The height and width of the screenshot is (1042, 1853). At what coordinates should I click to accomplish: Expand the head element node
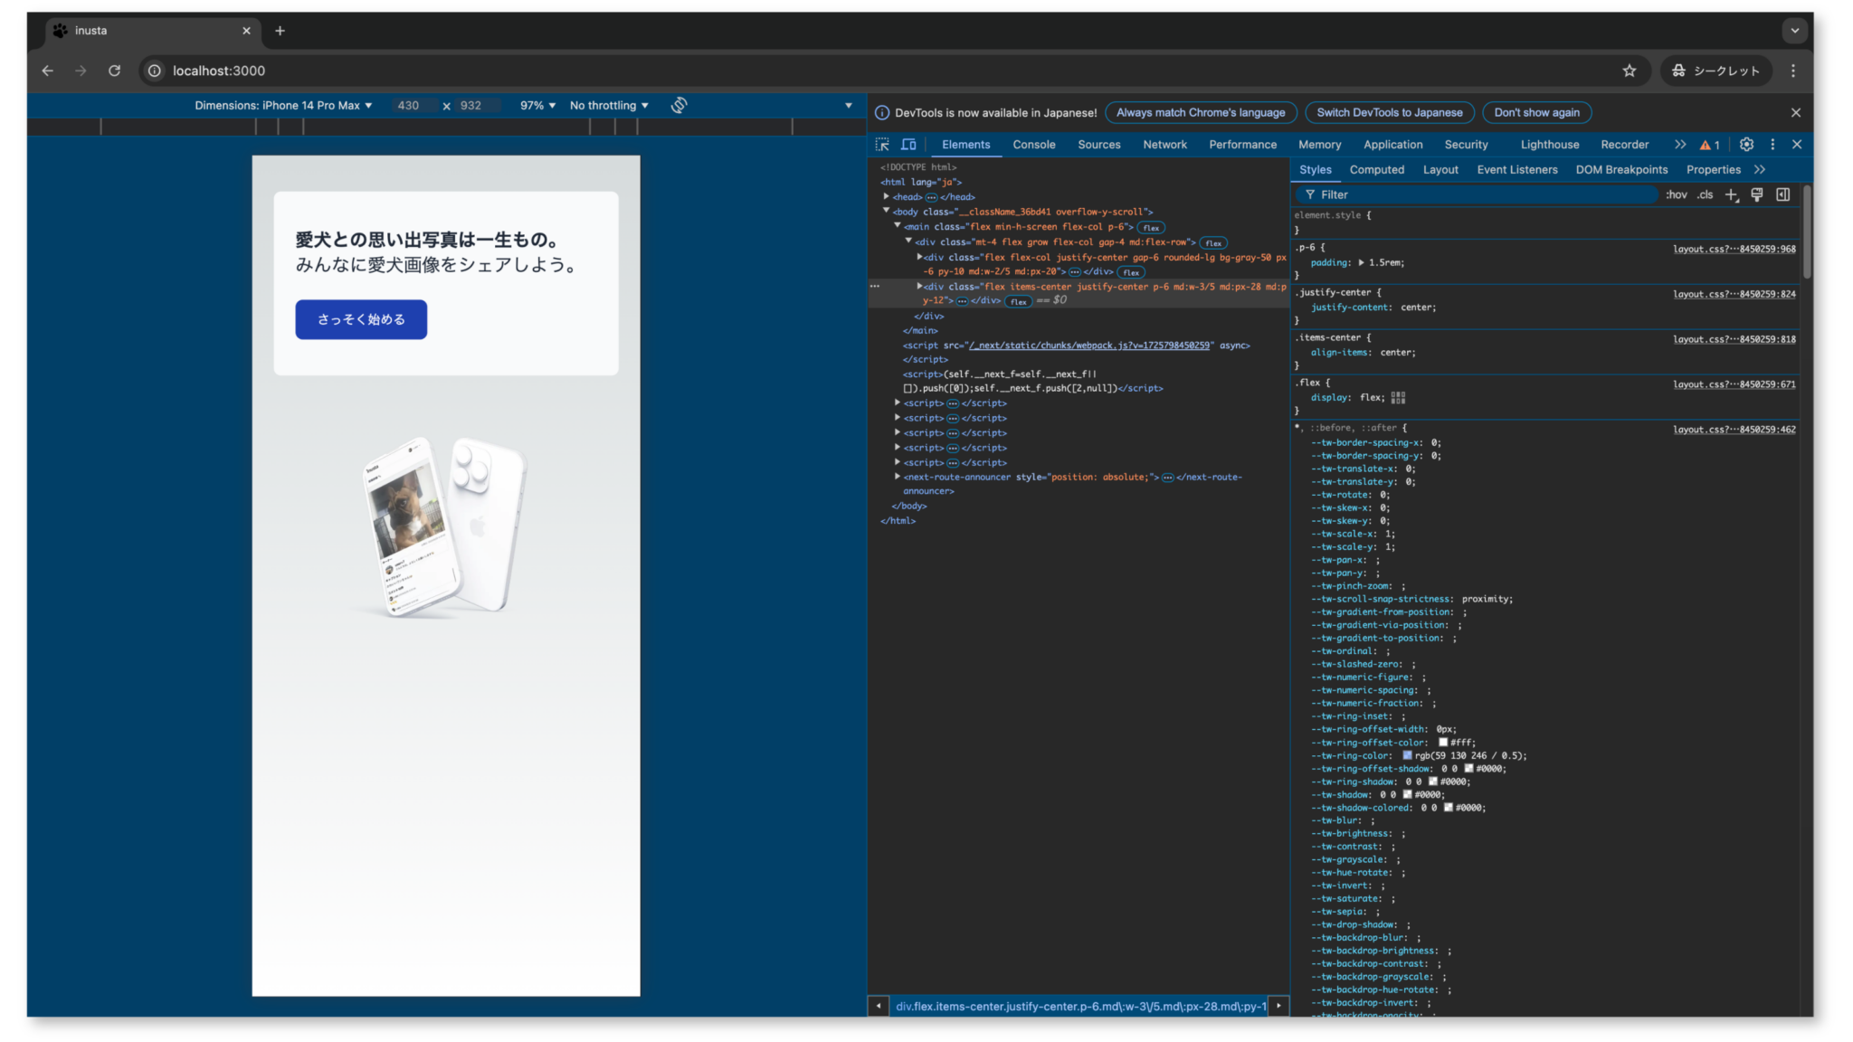point(887,196)
